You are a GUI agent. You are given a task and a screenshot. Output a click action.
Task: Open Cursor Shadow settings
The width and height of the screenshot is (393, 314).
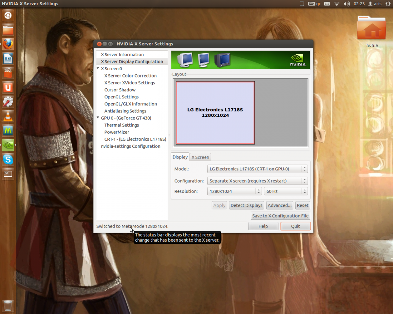click(120, 90)
